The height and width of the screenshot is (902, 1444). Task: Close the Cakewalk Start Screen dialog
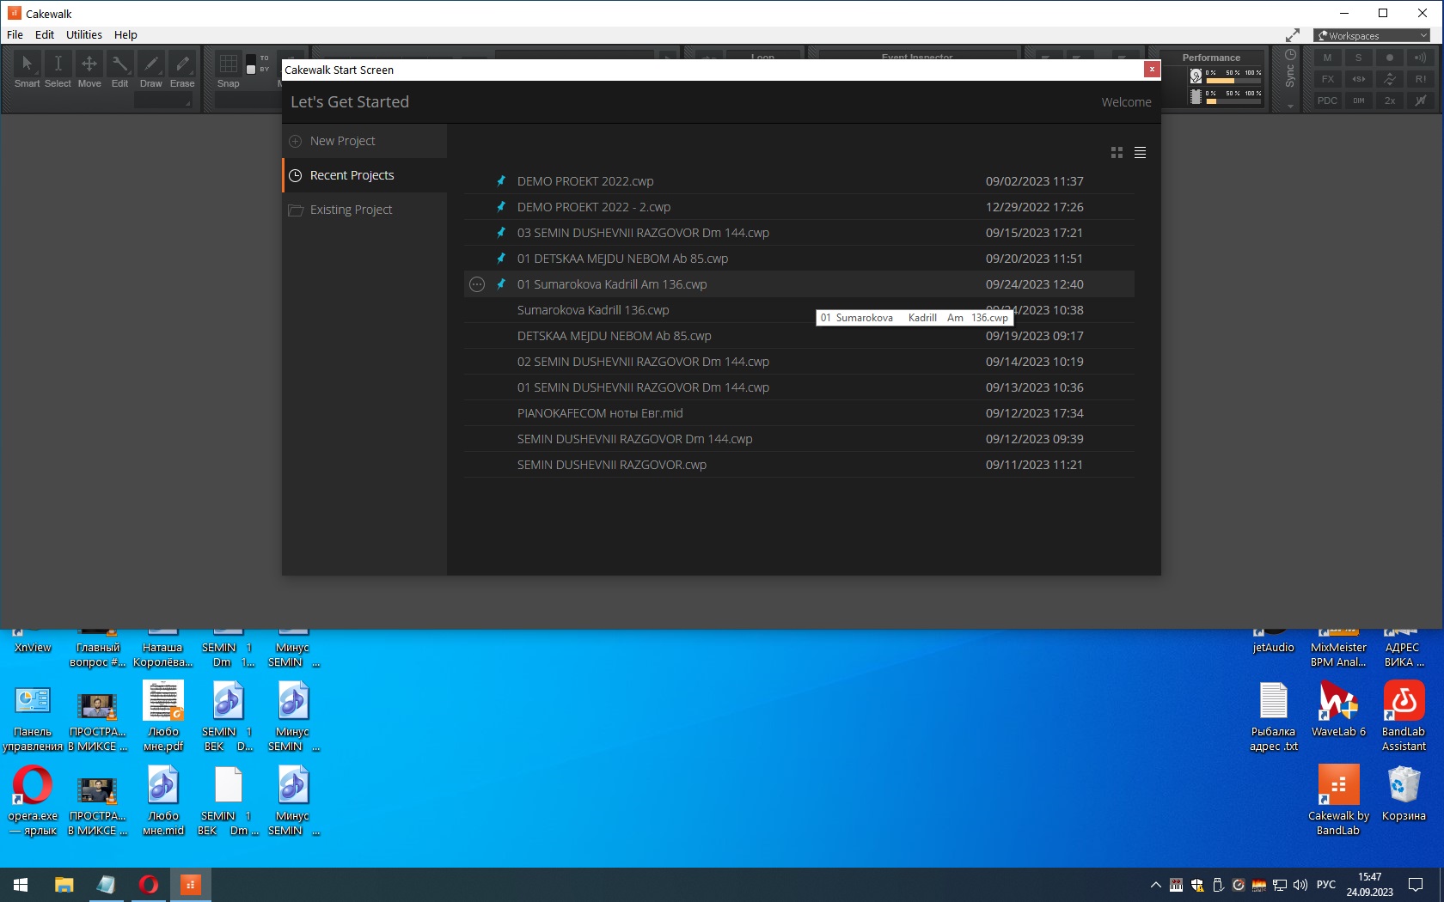pos(1152,70)
